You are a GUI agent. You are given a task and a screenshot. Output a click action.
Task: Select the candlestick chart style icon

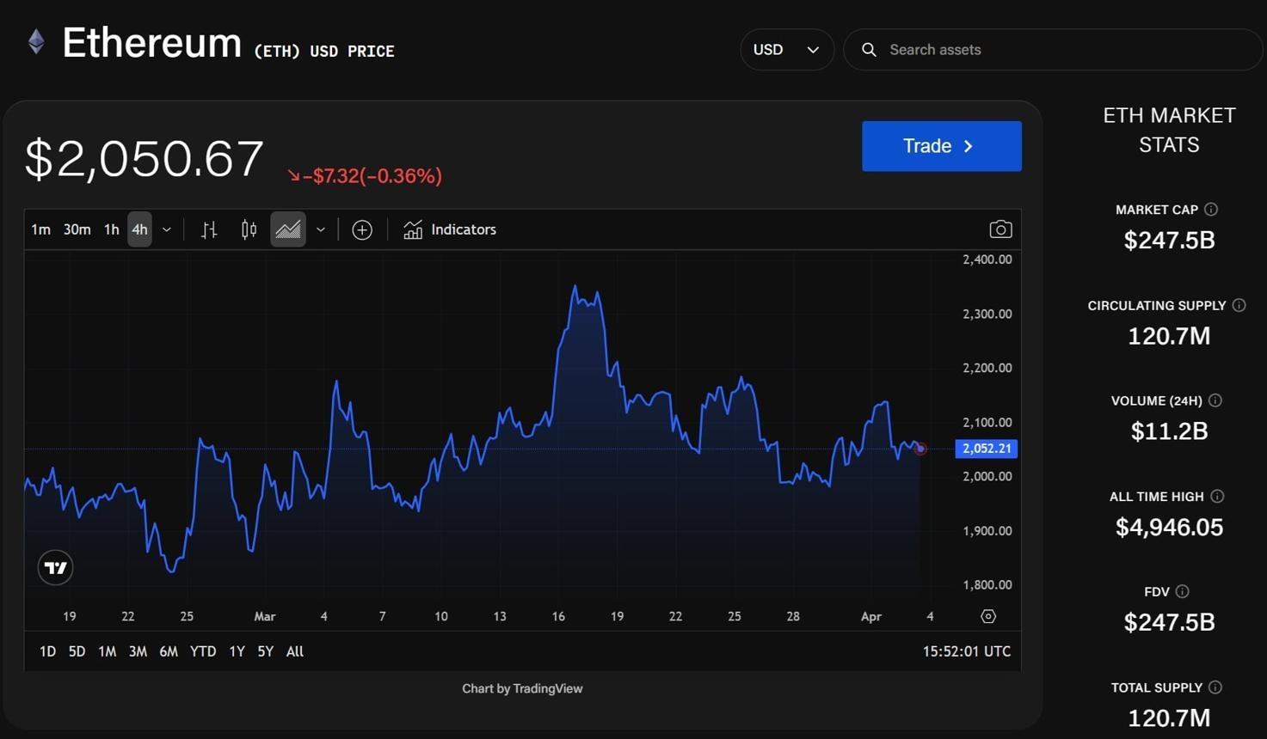coord(249,229)
